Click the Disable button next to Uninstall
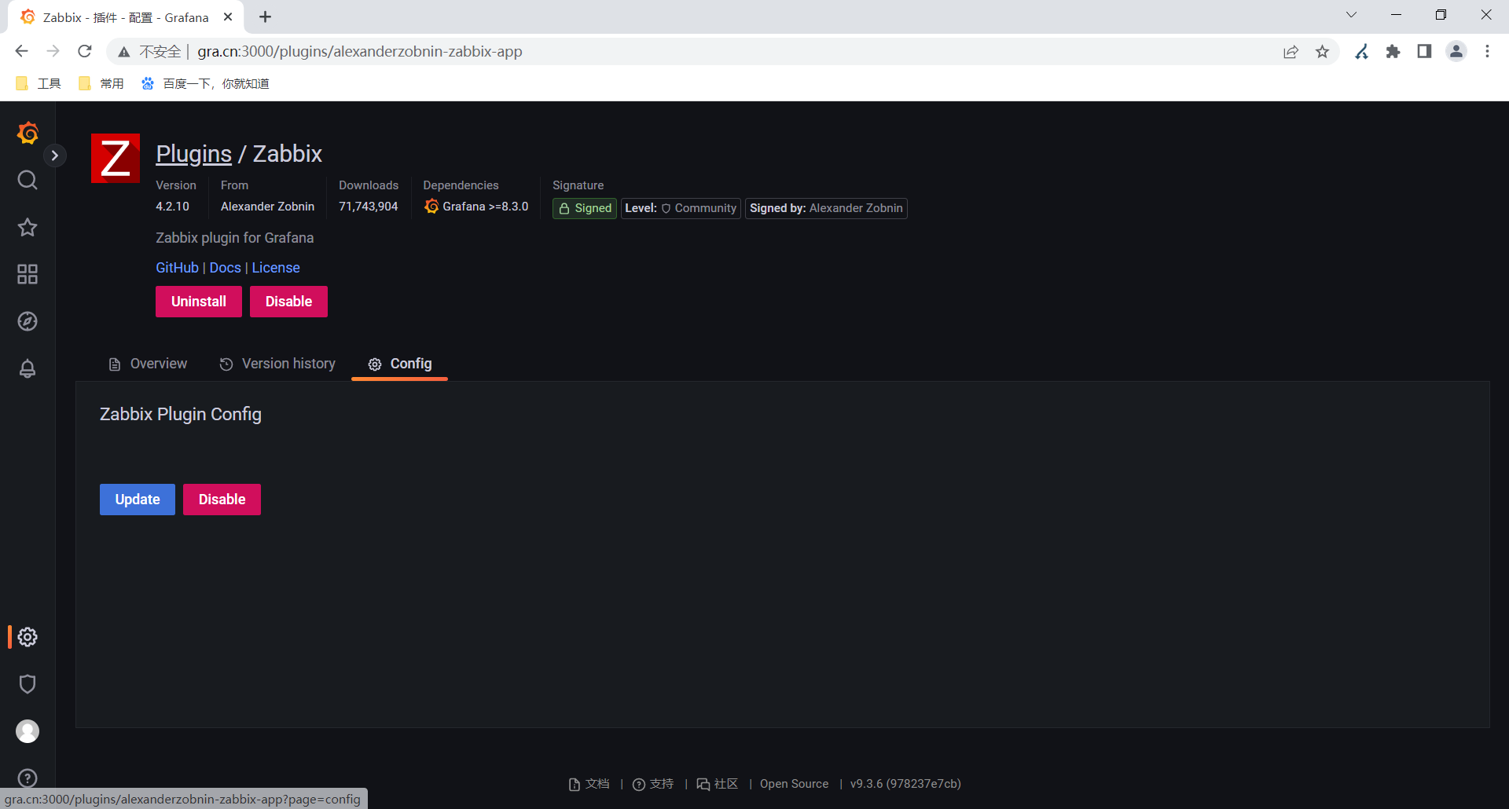 coord(288,302)
